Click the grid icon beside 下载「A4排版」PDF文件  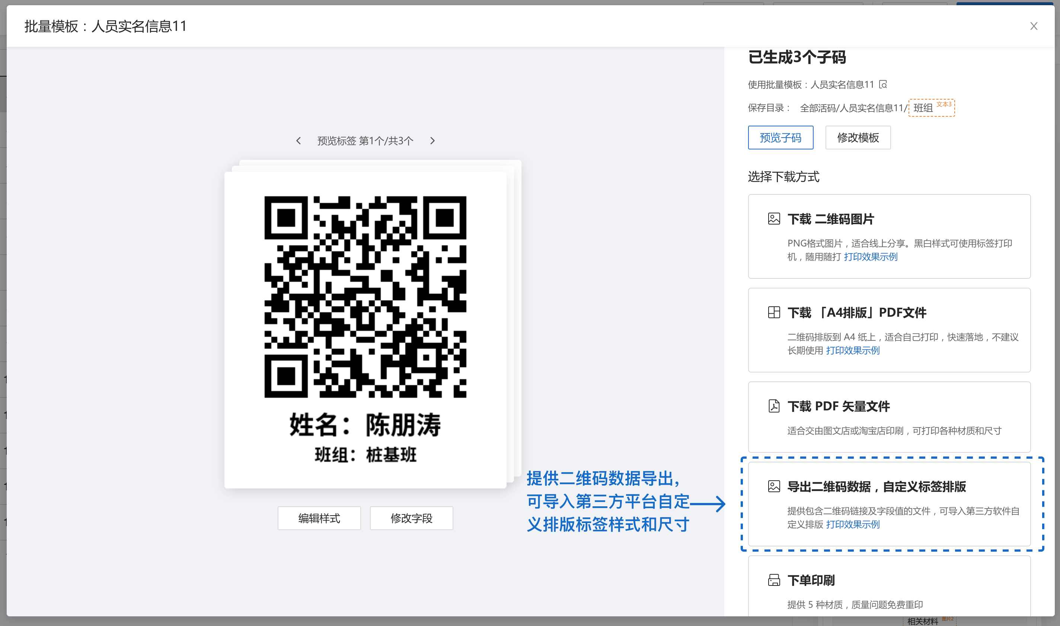tap(774, 313)
